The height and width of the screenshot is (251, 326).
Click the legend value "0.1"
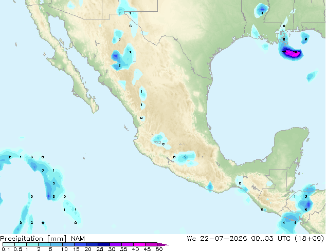[6, 249]
